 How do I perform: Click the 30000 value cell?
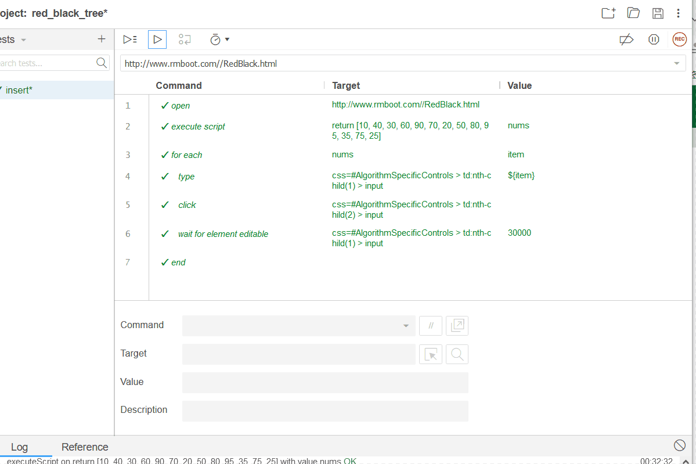(x=520, y=233)
